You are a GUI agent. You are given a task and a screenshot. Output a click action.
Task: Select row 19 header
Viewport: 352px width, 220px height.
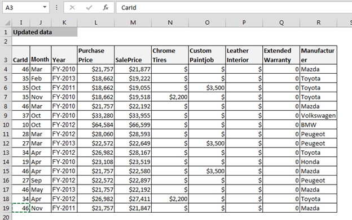(x=6, y=208)
